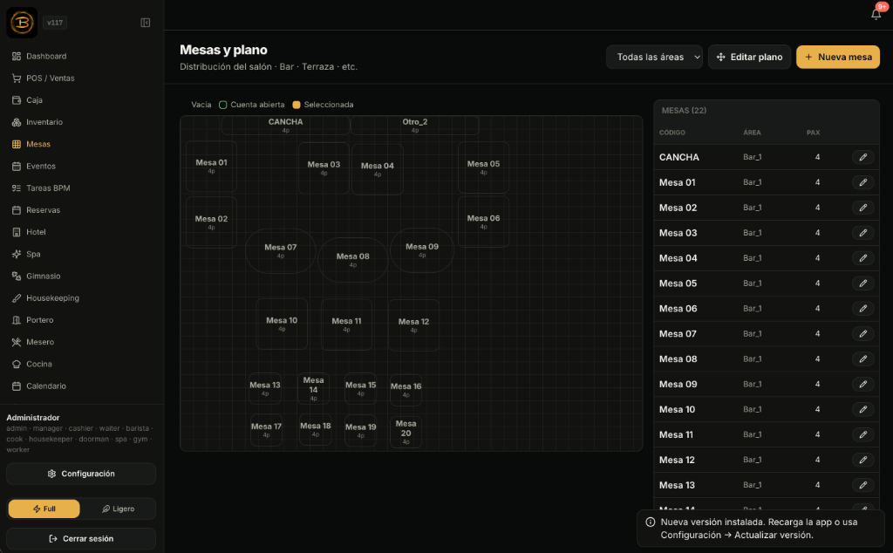Click Mesa 20 on the floor plan
The image size is (893, 553).
pos(406,432)
